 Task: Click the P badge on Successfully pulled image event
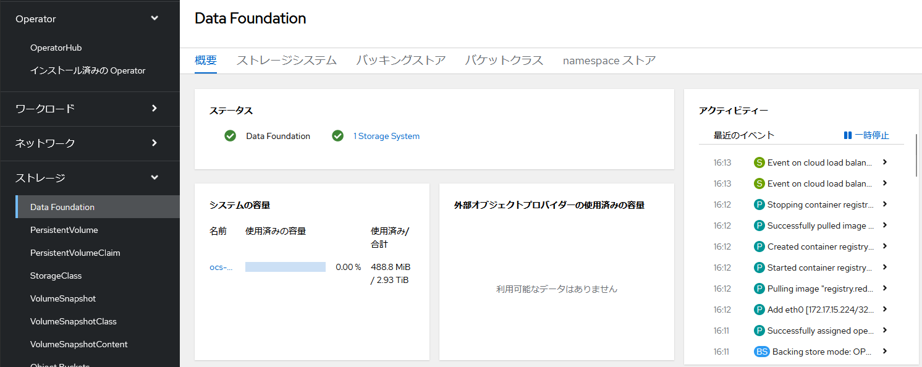click(x=759, y=226)
